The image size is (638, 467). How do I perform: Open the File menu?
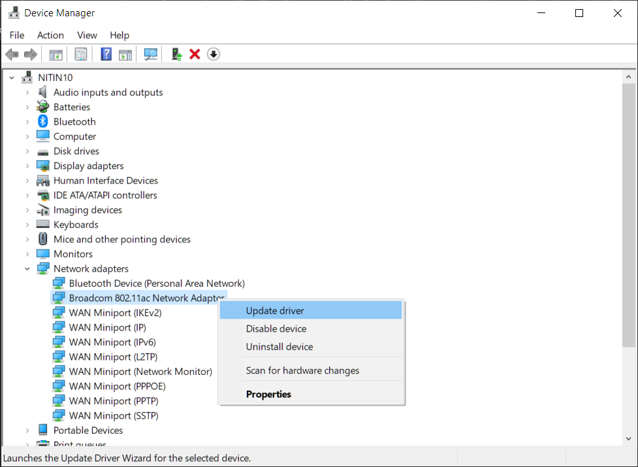[17, 35]
